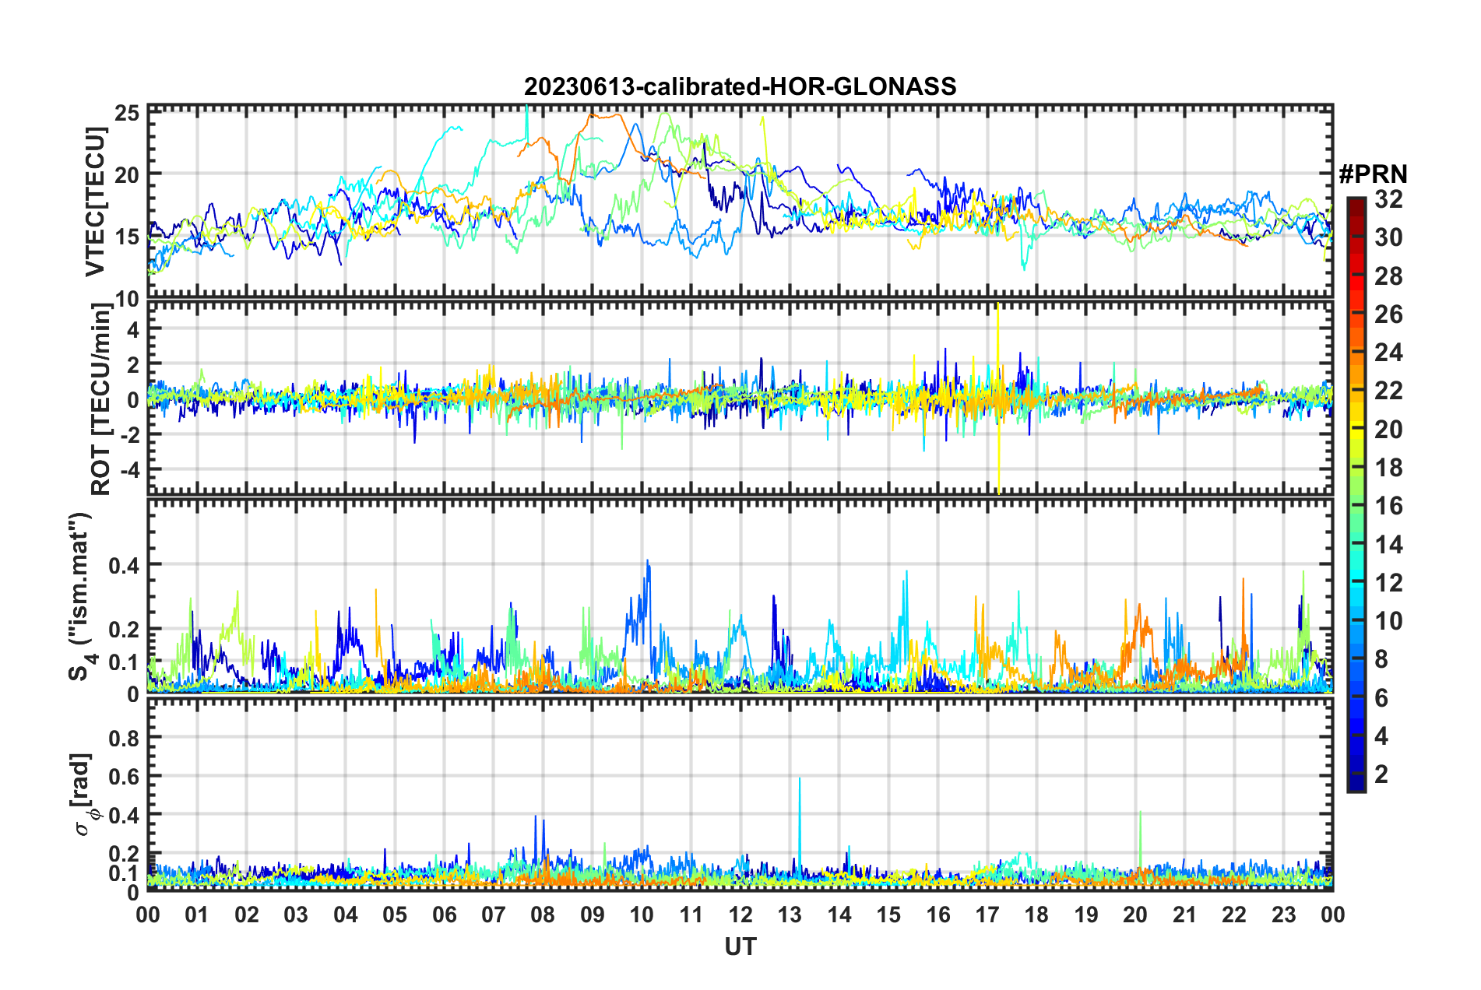Click the dark blue bottom of the PRN colorbar
1481x990 pixels.
pos(1356,785)
